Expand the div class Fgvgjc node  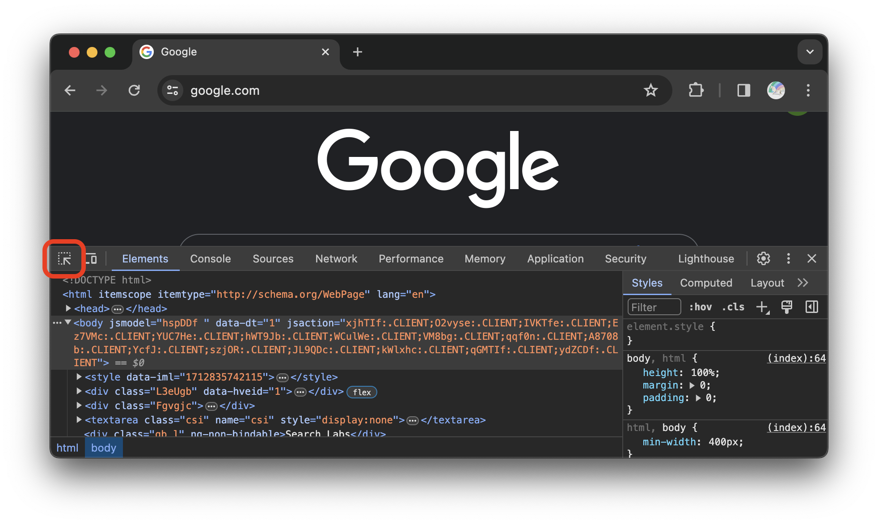[79, 405]
